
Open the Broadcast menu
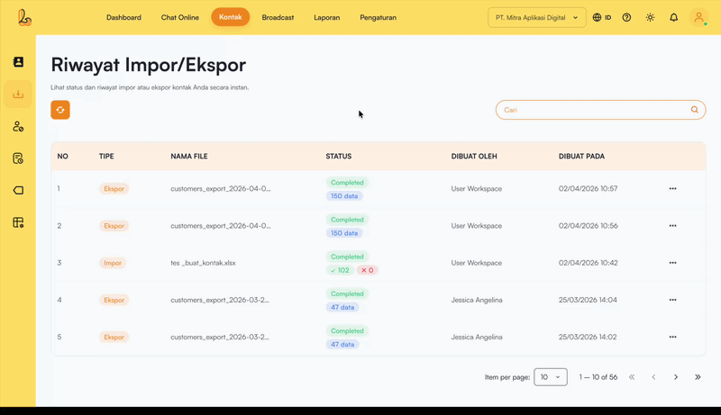pyautogui.click(x=278, y=17)
